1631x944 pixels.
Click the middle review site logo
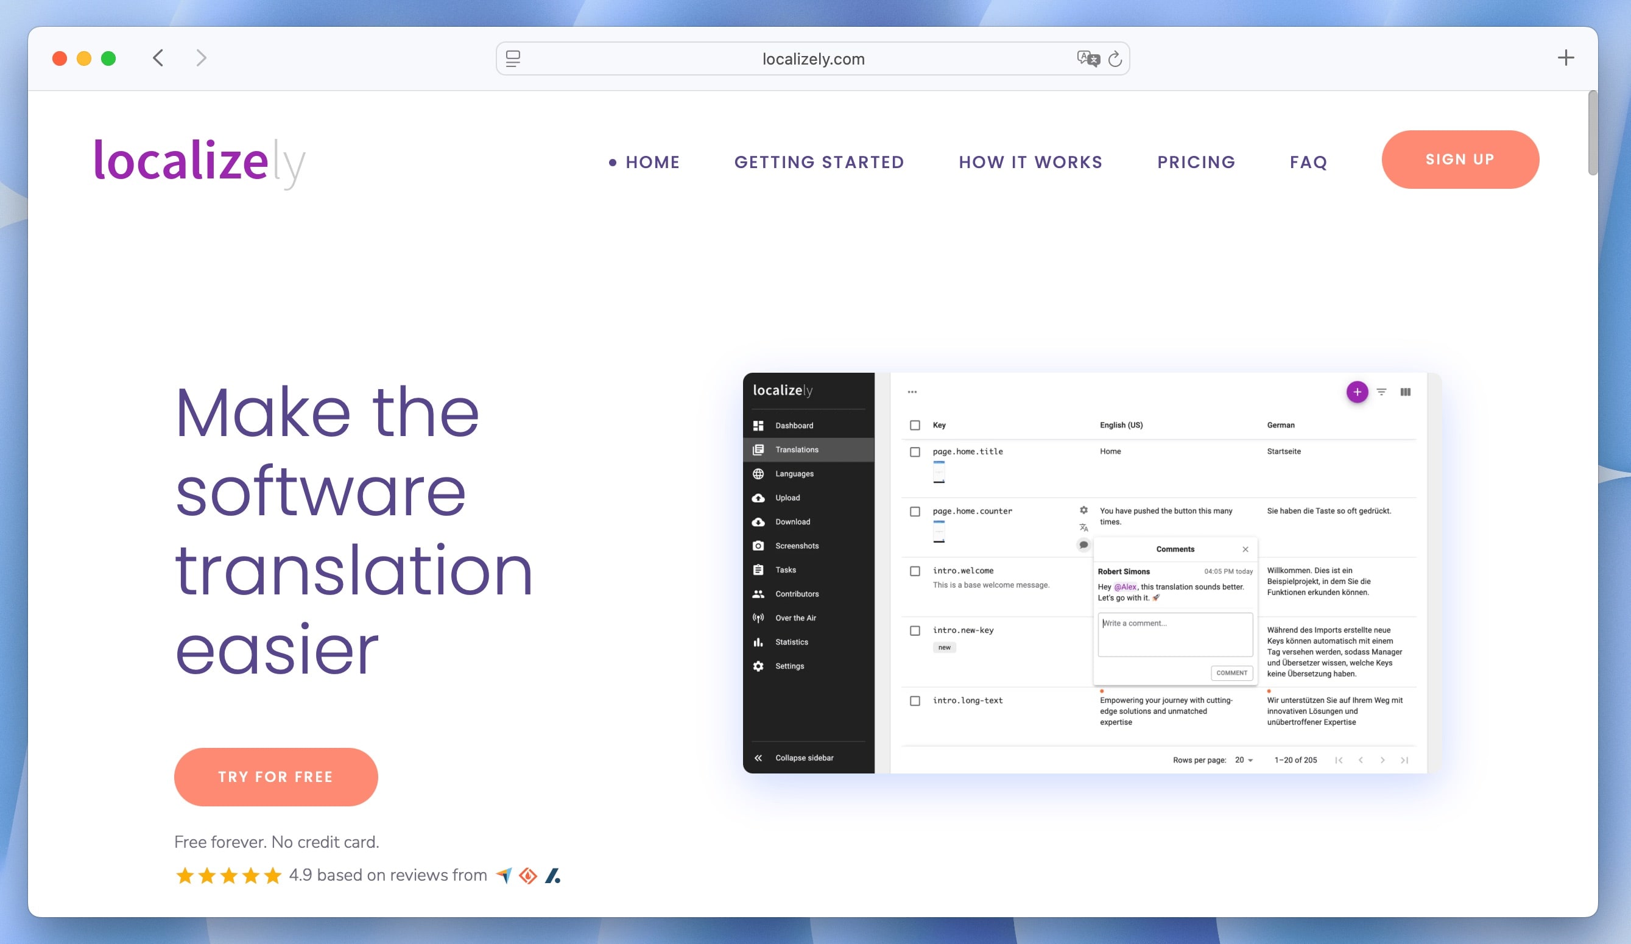(528, 875)
